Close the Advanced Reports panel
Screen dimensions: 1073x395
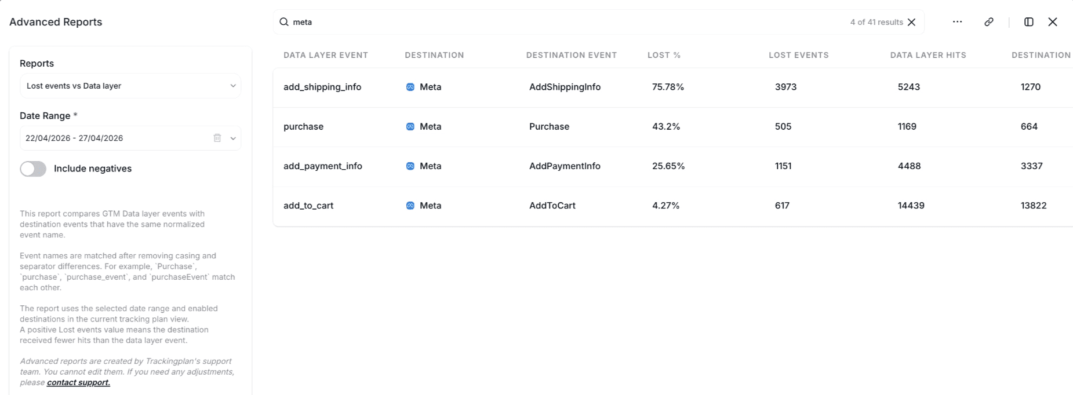(1053, 22)
